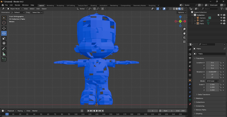Toggle Collection exclude checkbox in outliner
This screenshot has width=227, height=117.
click(218, 15)
